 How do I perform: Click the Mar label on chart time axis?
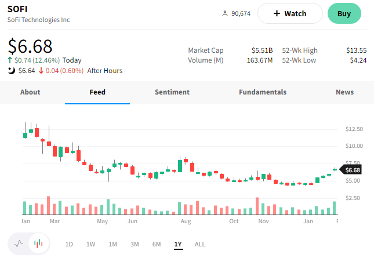click(x=55, y=221)
